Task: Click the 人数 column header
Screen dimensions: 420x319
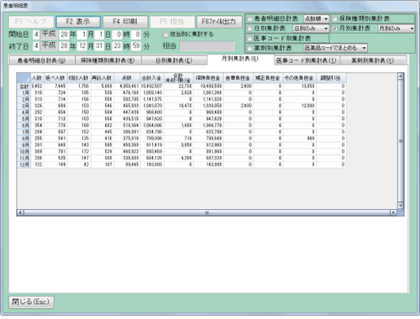Action: coord(37,78)
